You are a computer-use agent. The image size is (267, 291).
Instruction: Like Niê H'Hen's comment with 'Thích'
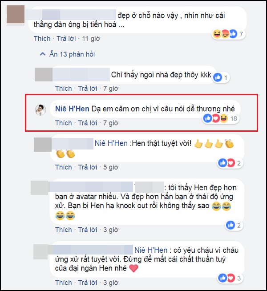click(x=64, y=123)
